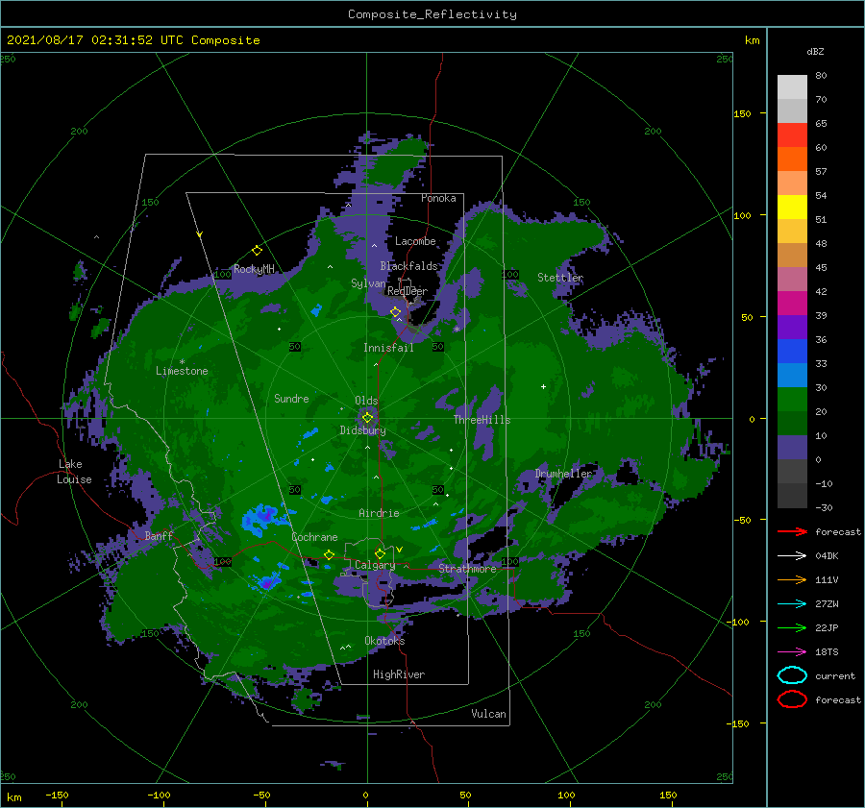The width and height of the screenshot is (865, 808).
Task: Click the Cochrane city label
Action: 314,537
